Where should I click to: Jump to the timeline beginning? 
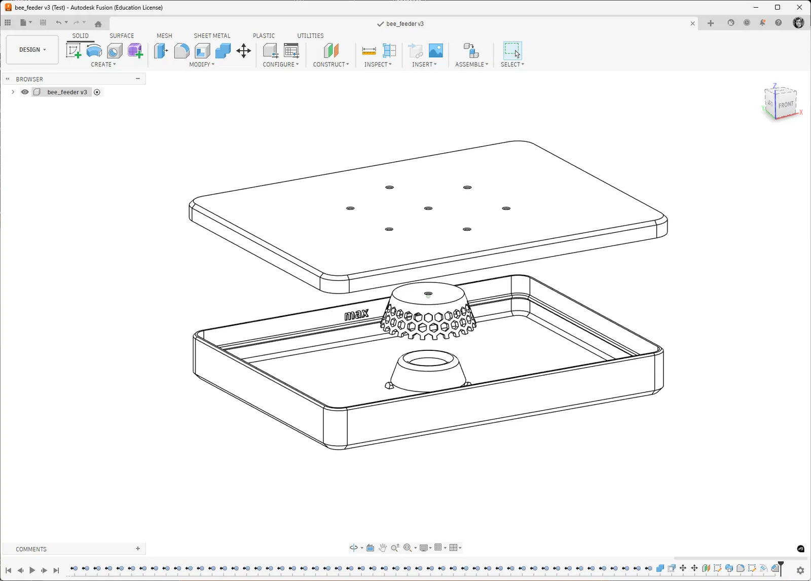point(8,570)
